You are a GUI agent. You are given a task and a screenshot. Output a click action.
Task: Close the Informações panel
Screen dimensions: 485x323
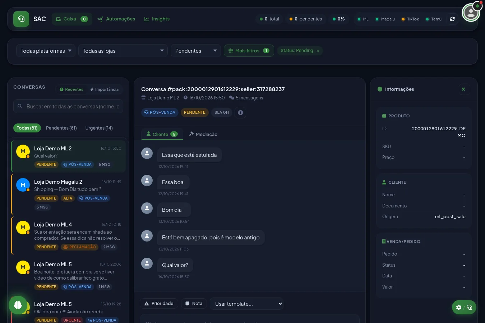tap(463, 89)
